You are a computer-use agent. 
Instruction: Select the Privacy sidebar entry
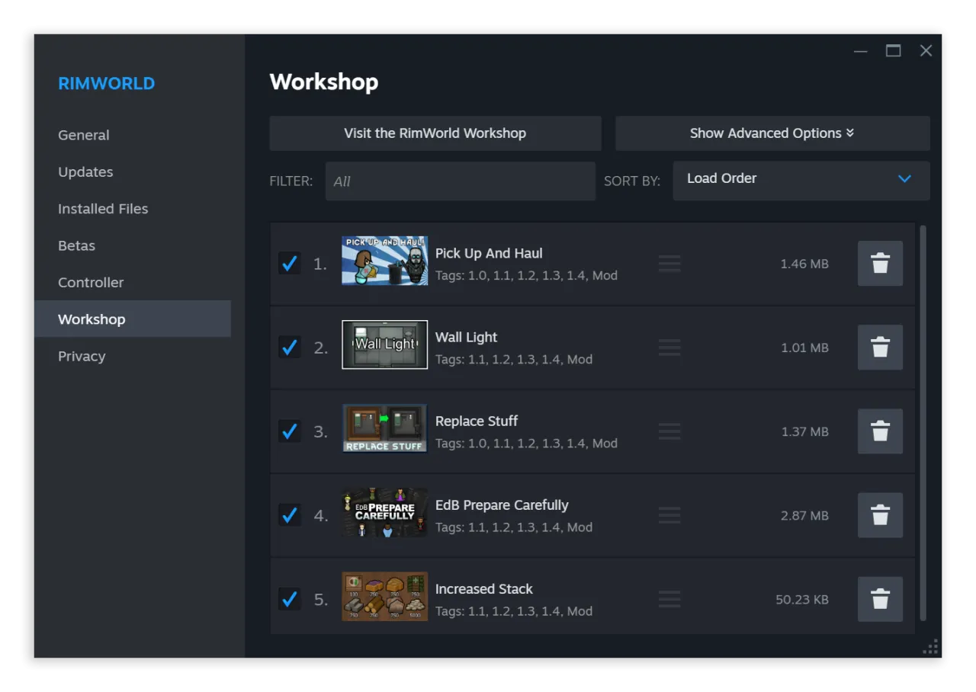[x=82, y=356]
